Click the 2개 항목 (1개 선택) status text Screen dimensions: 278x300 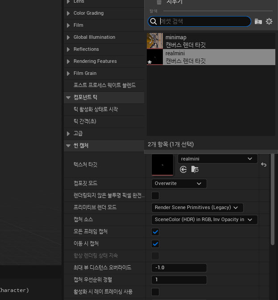170,144
